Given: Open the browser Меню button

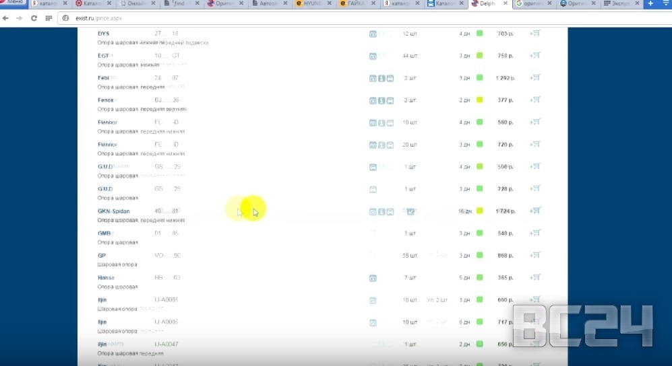Looking at the screenshot, I should coord(15,3).
